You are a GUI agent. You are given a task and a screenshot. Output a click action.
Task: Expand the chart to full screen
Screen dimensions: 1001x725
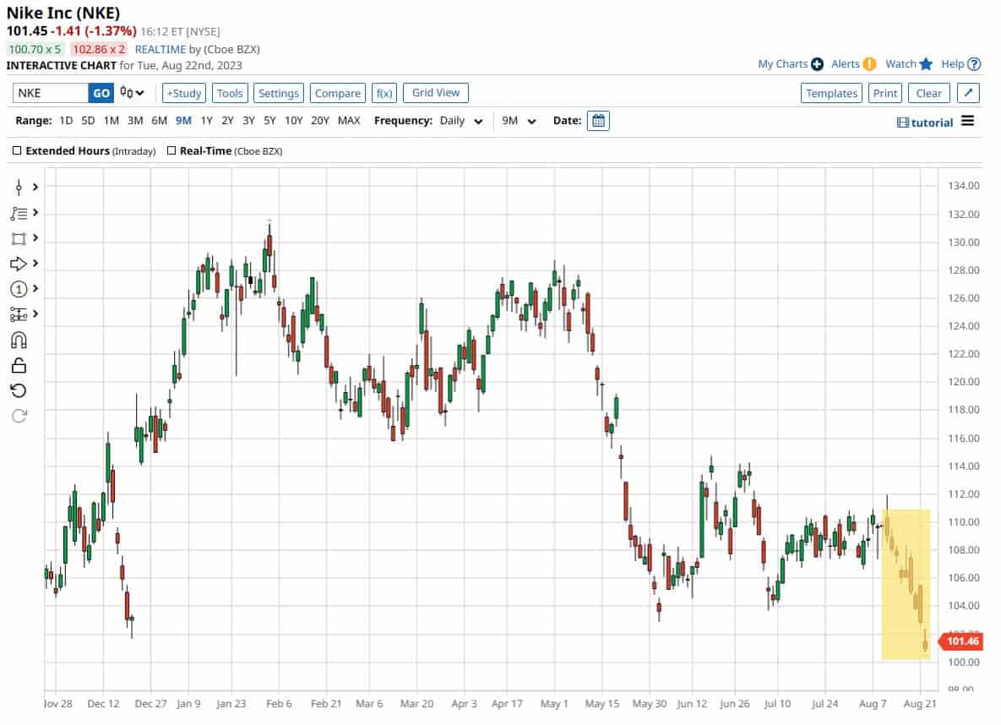(x=969, y=93)
